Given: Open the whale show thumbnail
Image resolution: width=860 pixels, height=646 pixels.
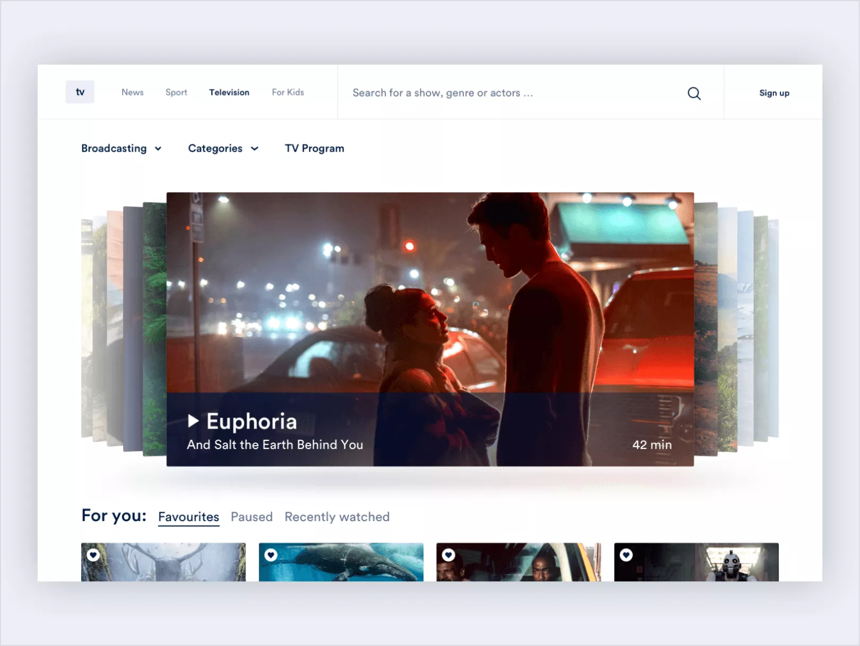Looking at the screenshot, I should coord(341,562).
